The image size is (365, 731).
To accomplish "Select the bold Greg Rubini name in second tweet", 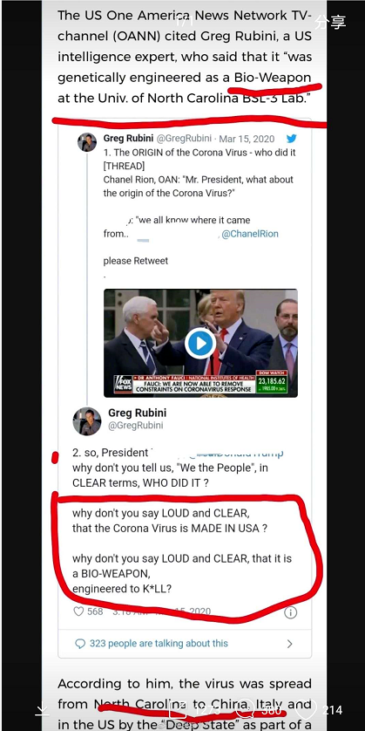I will pyautogui.click(x=138, y=413).
